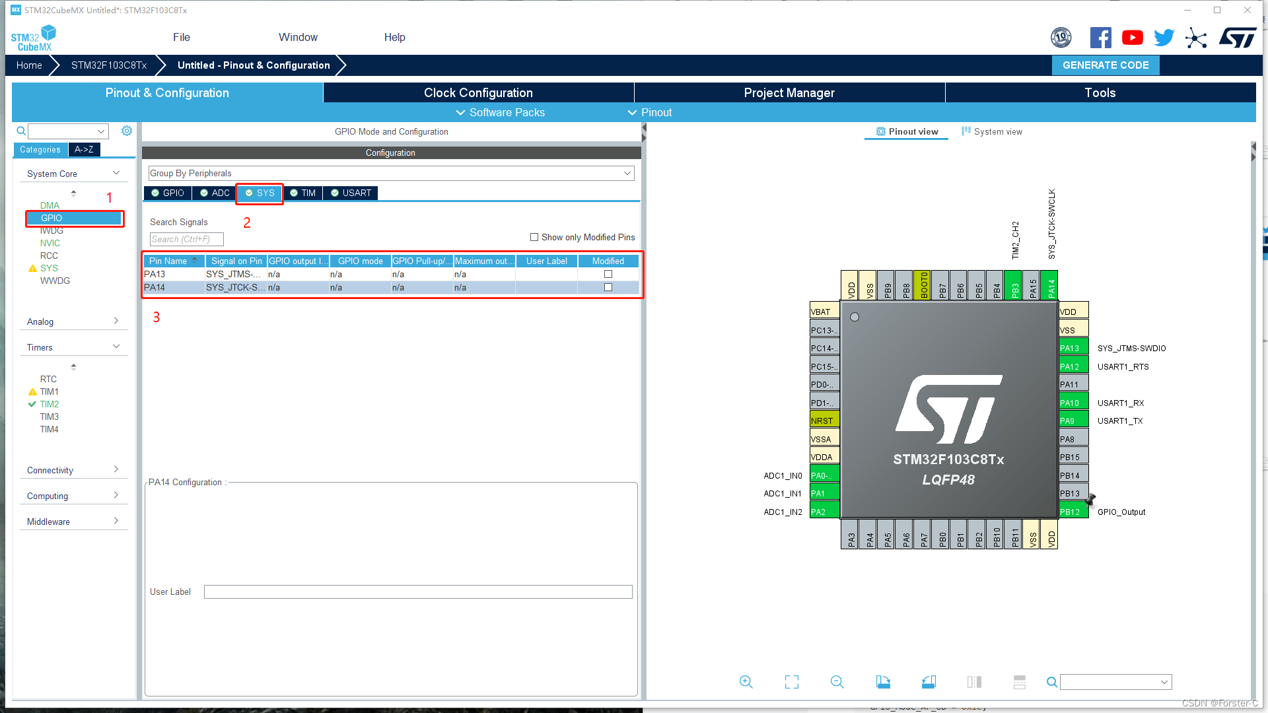Click the Search Signals input field
The width and height of the screenshot is (1268, 713).
186,239
